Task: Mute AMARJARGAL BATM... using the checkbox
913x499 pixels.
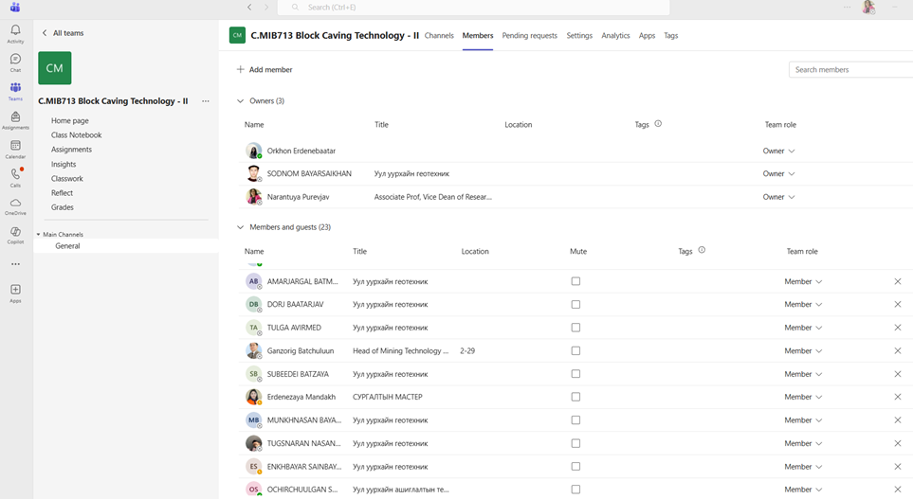Action: pyautogui.click(x=575, y=281)
